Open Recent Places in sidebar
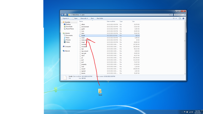The width and height of the screenshot is (203, 114). (x=69, y=29)
